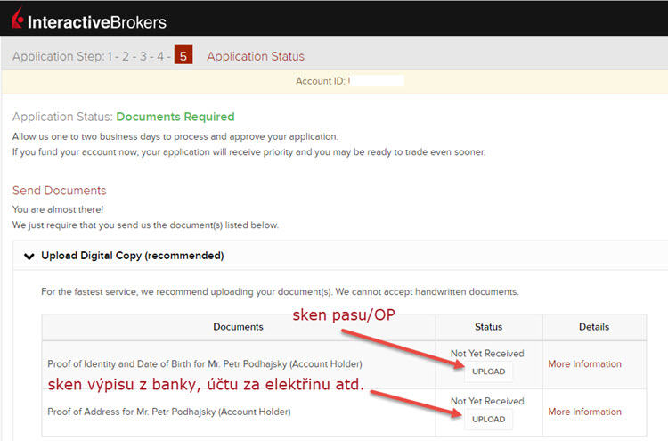Click the 'We just require that you send' line
668x441 pixels.
pyautogui.click(x=145, y=225)
